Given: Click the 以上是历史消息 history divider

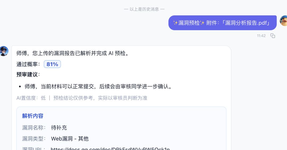Looking at the screenshot, I should click(x=144, y=9).
